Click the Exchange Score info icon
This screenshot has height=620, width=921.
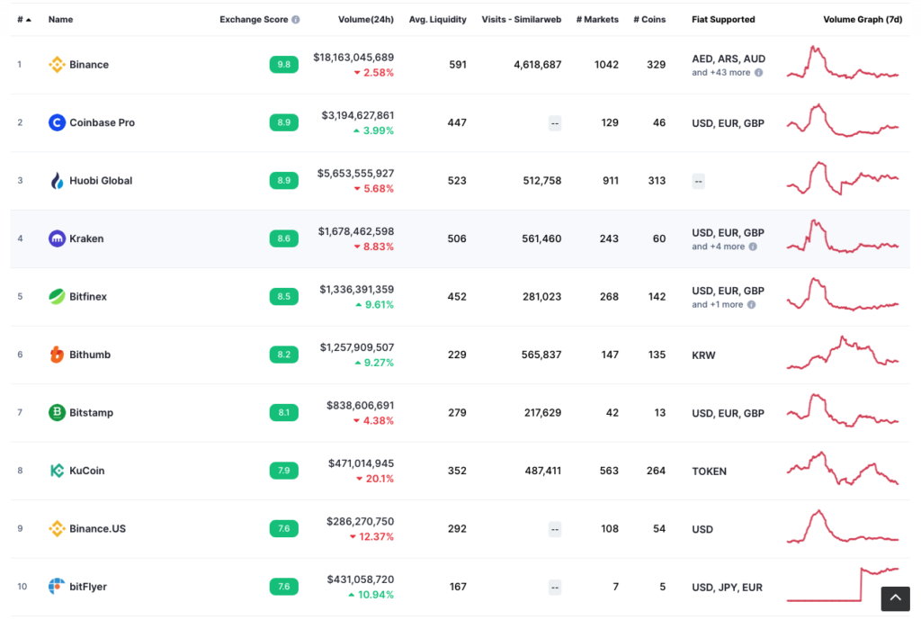(x=295, y=20)
